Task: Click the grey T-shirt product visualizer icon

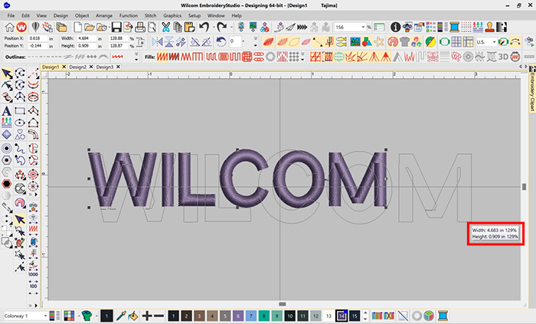Action: click(405, 42)
